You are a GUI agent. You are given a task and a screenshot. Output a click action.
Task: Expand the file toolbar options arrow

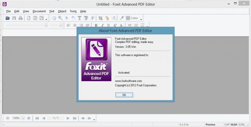46,19
